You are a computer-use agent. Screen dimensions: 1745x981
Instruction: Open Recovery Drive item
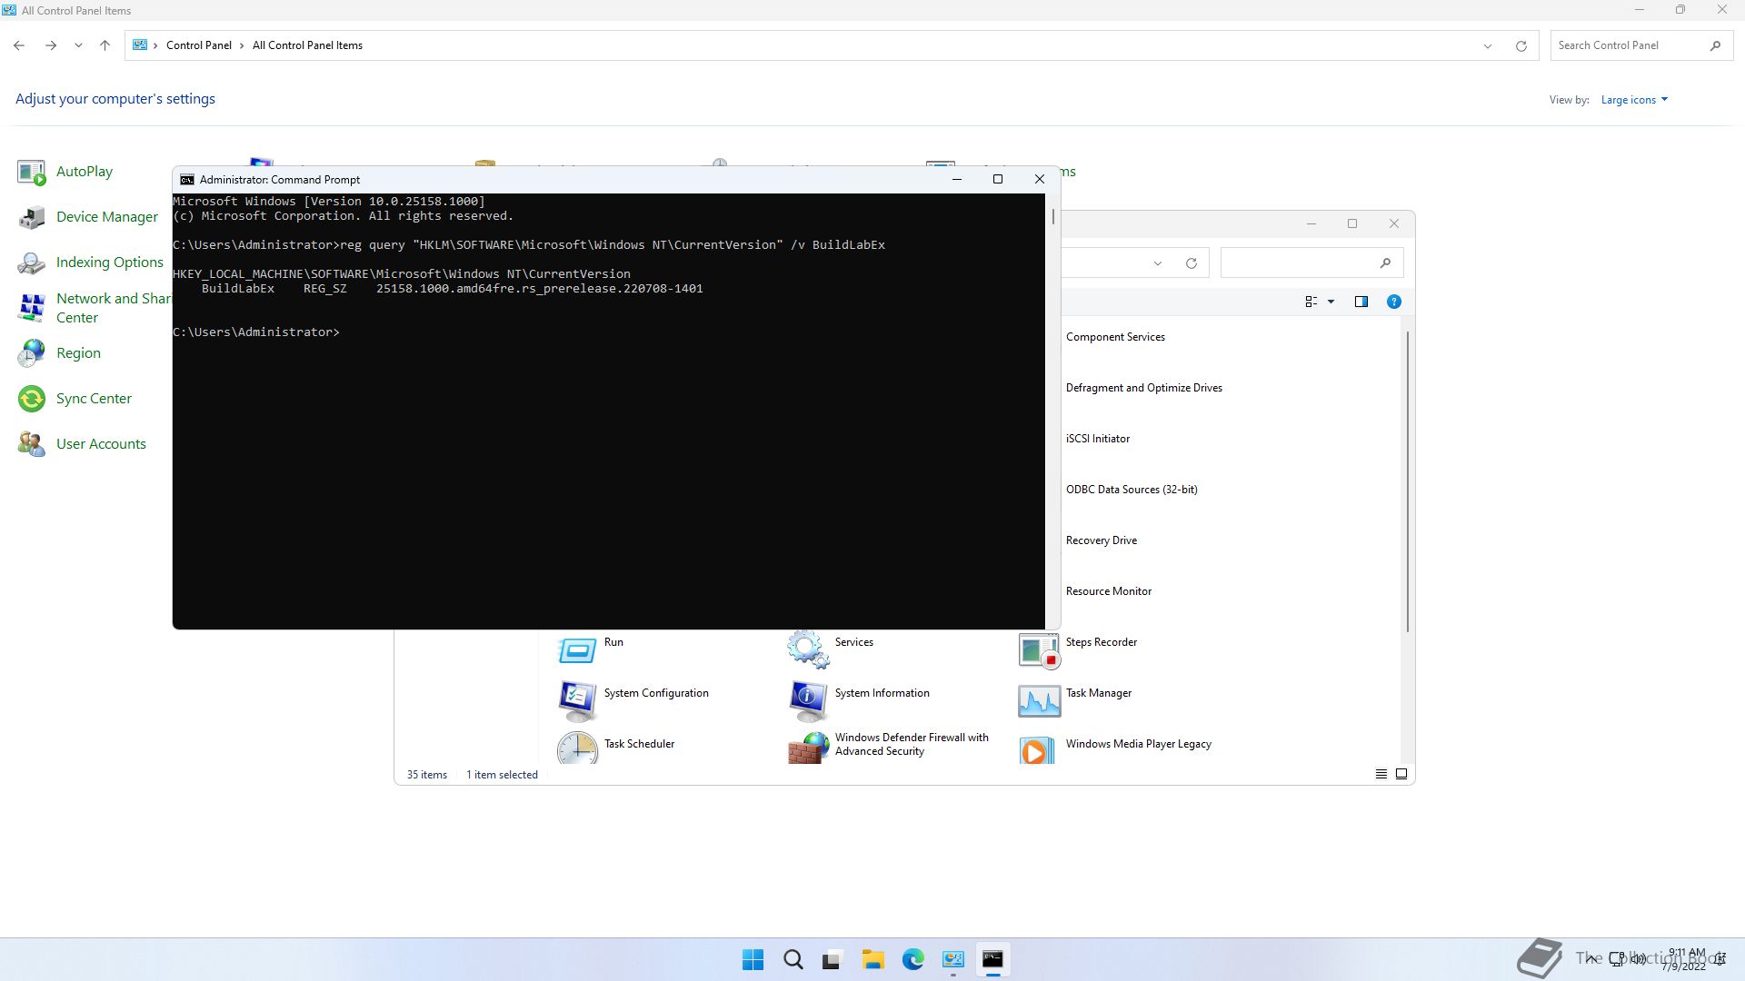tap(1101, 540)
